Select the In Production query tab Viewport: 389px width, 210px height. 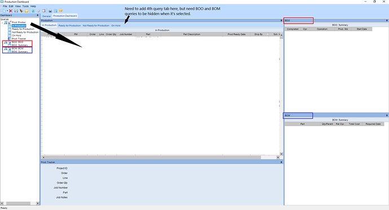(x=49, y=25)
